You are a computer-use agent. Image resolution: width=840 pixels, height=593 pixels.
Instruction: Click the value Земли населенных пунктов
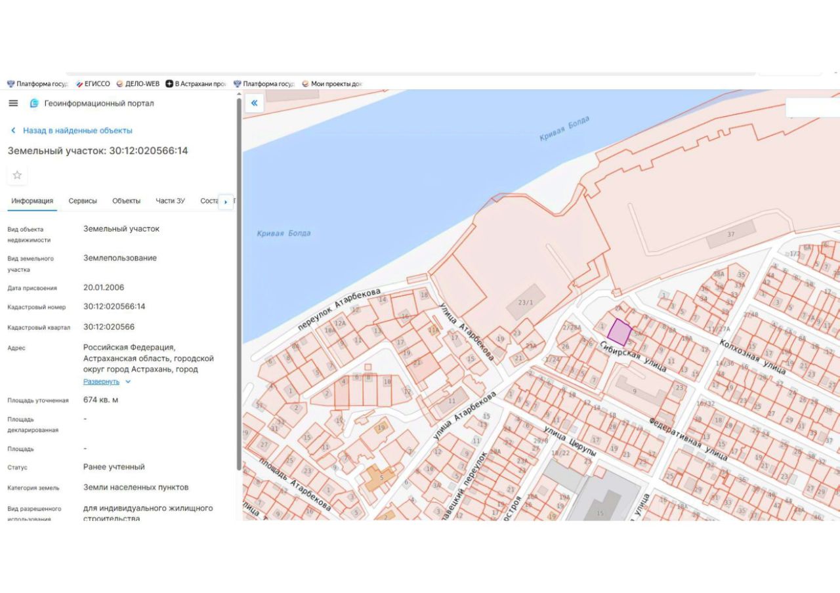pyautogui.click(x=136, y=487)
